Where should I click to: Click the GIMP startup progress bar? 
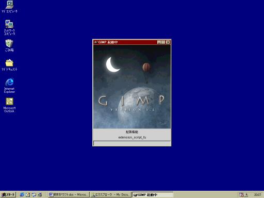click(132, 143)
